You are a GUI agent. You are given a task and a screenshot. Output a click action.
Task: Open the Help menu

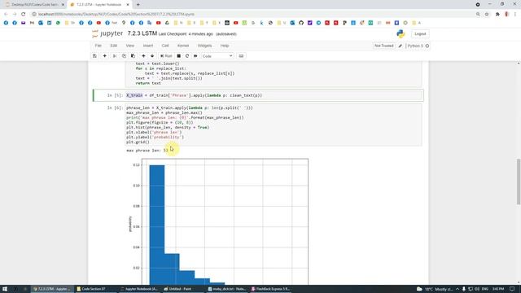225,46
